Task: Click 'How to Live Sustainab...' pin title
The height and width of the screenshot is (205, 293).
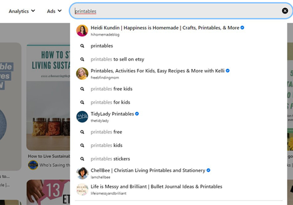Action: point(49,156)
